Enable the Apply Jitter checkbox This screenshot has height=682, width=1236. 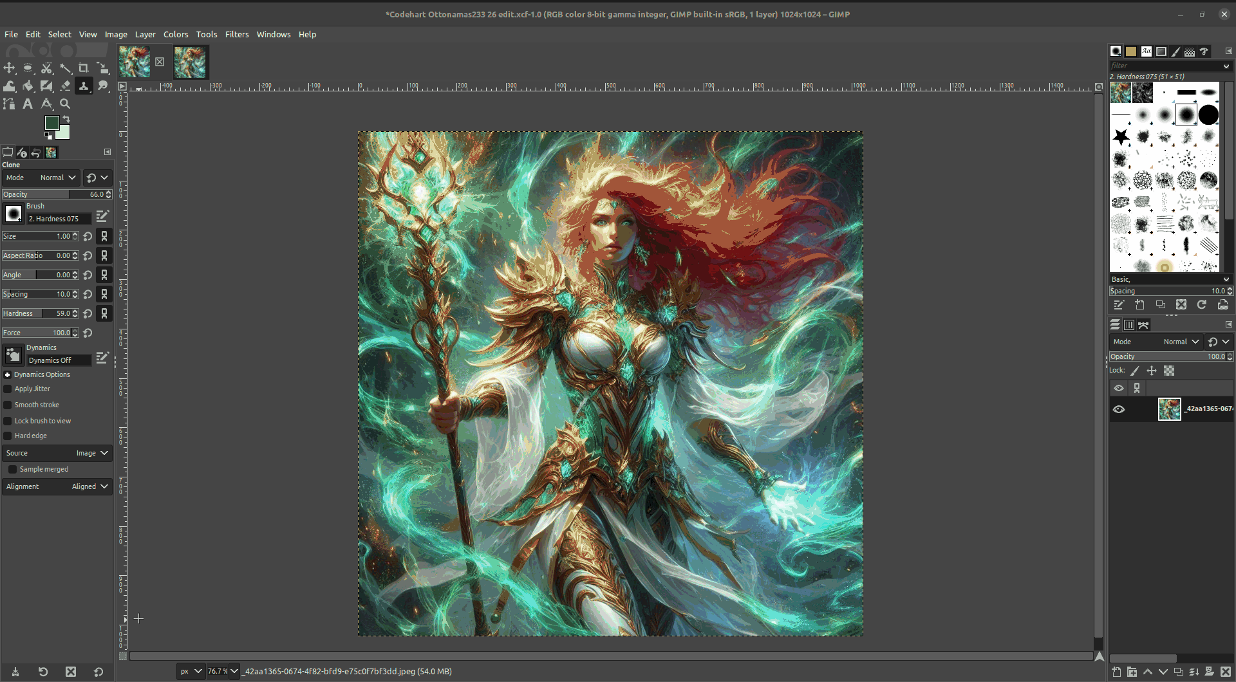click(8, 389)
